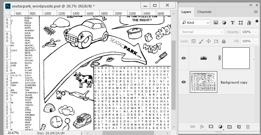Click the ruler origin corner box
This screenshot has width=261, height=135.
coord(8,13)
